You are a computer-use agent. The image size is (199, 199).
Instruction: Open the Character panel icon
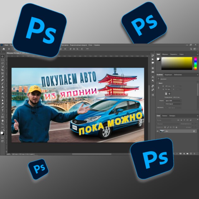(153, 77)
